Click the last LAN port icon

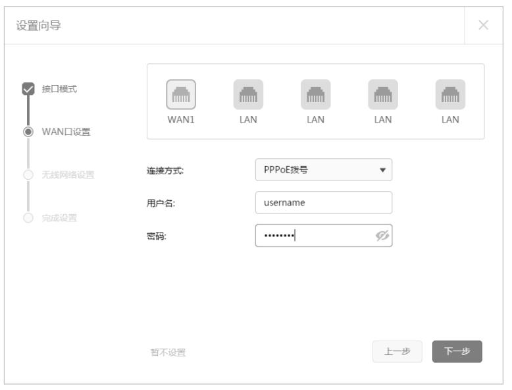click(x=450, y=95)
